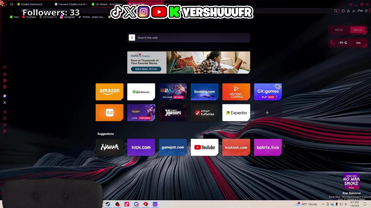The height and width of the screenshot is (208, 371).
Task: Switch to the Speed Dial tab
Action: pyautogui.click(x=145, y=4)
